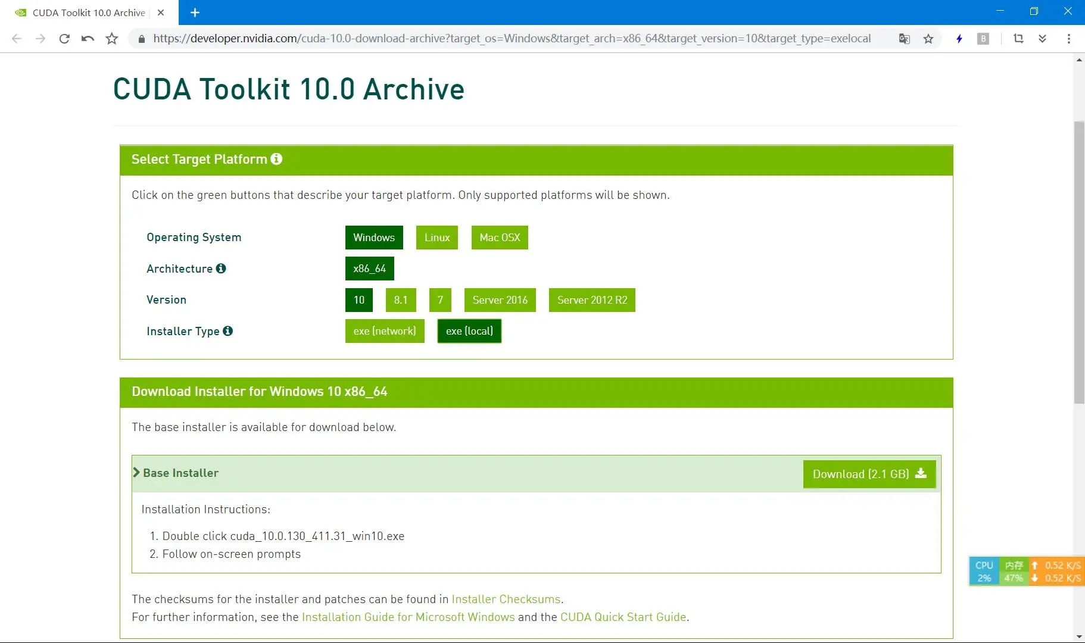This screenshot has width=1085, height=643.
Task: Open Installation Guide for Microsoft Windows link
Action: 408,617
